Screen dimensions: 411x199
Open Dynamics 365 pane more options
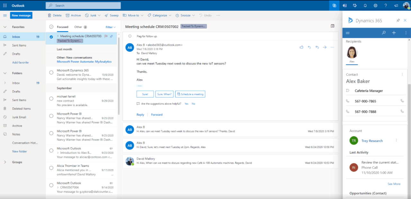coord(406,33)
